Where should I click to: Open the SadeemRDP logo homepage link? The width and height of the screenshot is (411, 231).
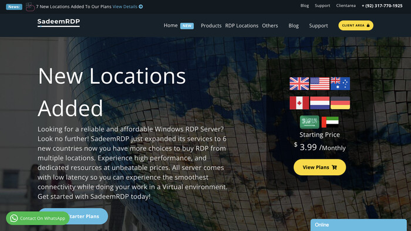pos(59,22)
